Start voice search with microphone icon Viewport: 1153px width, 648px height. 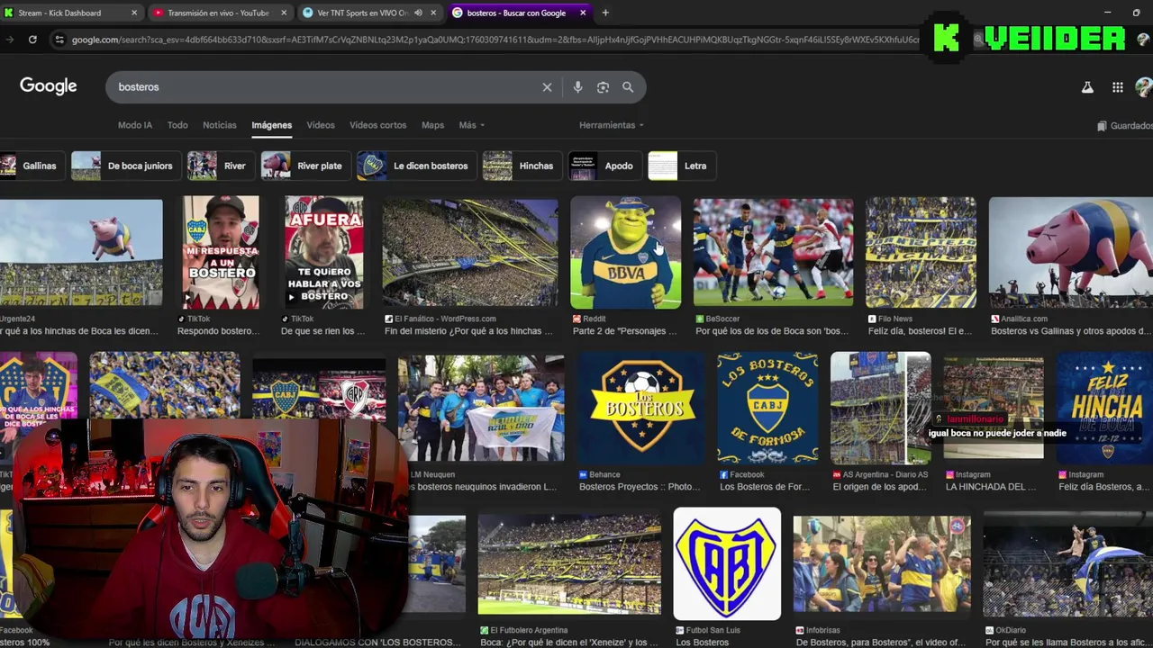coord(578,87)
